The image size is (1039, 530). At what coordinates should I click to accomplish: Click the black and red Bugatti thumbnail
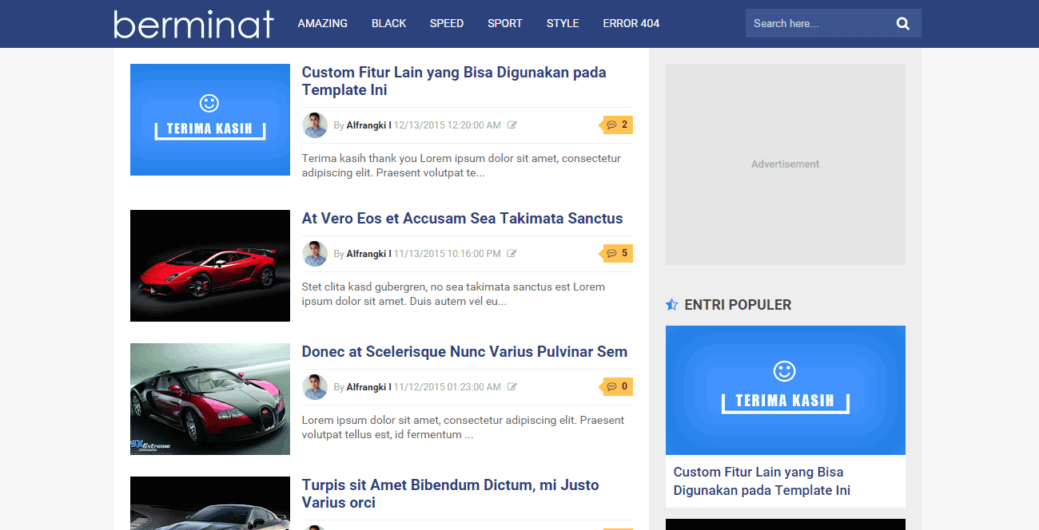210,399
